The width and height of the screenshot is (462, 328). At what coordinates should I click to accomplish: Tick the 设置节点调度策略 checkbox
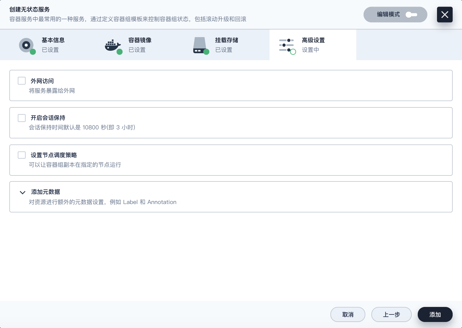(x=22, y=155)
